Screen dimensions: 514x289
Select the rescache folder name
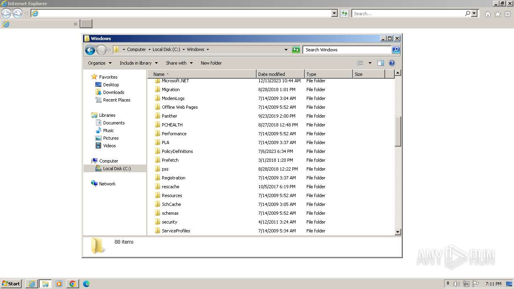(170, 187)
